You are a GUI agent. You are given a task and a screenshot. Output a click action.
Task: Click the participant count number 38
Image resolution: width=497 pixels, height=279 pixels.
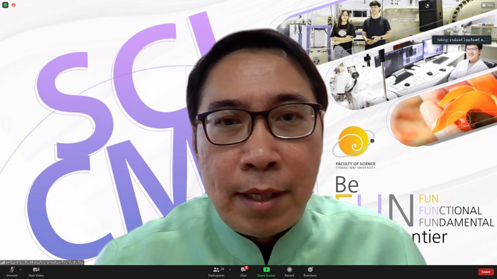[222, 268]
